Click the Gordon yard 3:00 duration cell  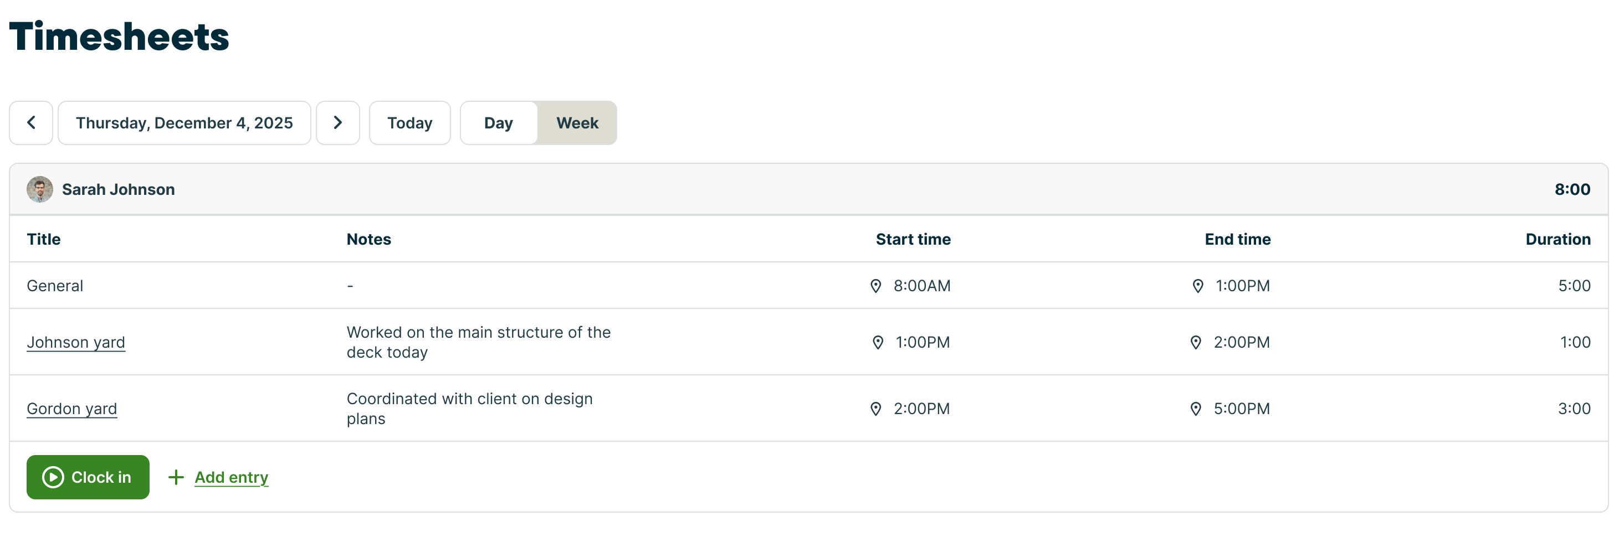point(1574,410)
